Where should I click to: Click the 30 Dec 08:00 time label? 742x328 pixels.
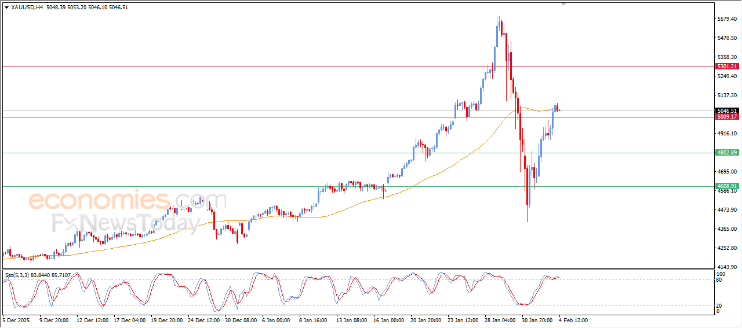point(241,319)
